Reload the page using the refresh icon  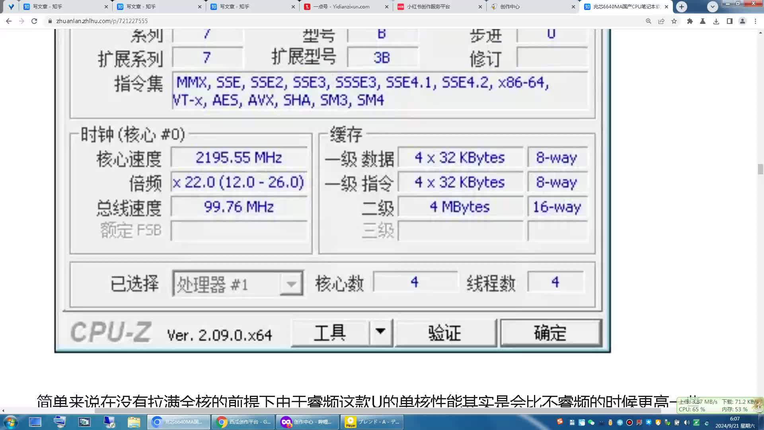pos(34,21)
